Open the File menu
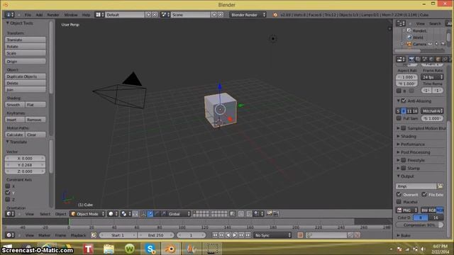454x255 pixels. pyautogui.click(x=28, y=15)
